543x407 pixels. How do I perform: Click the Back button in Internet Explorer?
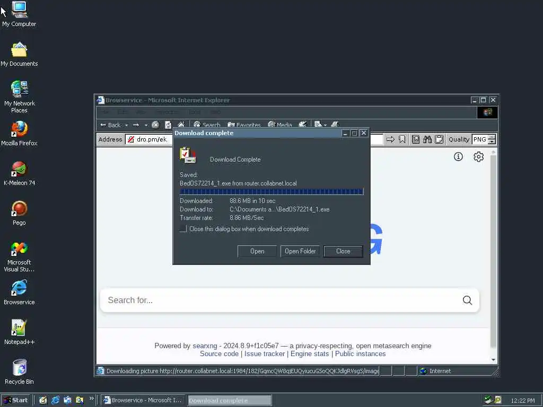[x=110, y=125]
